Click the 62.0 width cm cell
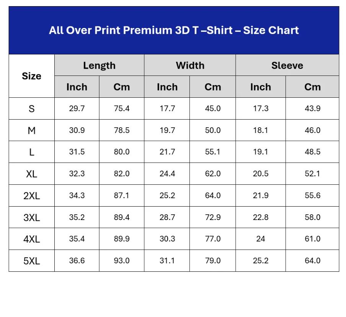The width and height of the screenshot is (346, 317). (213, 174)
